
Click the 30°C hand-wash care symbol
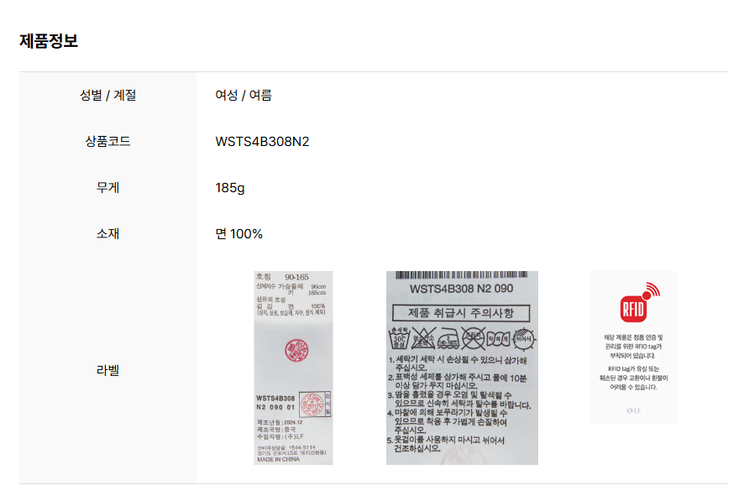(x=400, y=338)
